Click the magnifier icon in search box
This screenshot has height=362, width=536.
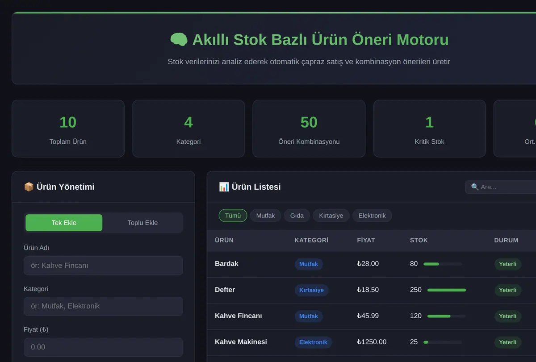point(475,187)
